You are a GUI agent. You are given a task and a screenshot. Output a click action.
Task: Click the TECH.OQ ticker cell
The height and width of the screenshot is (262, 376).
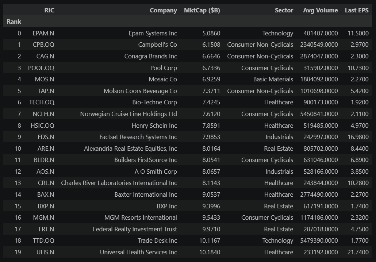[x=42, y=102]
